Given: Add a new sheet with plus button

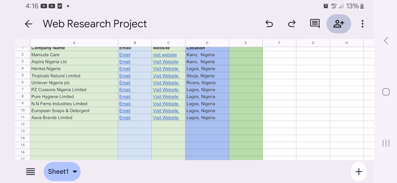Looking at the screenshot, I should click(x=358, y=172).
